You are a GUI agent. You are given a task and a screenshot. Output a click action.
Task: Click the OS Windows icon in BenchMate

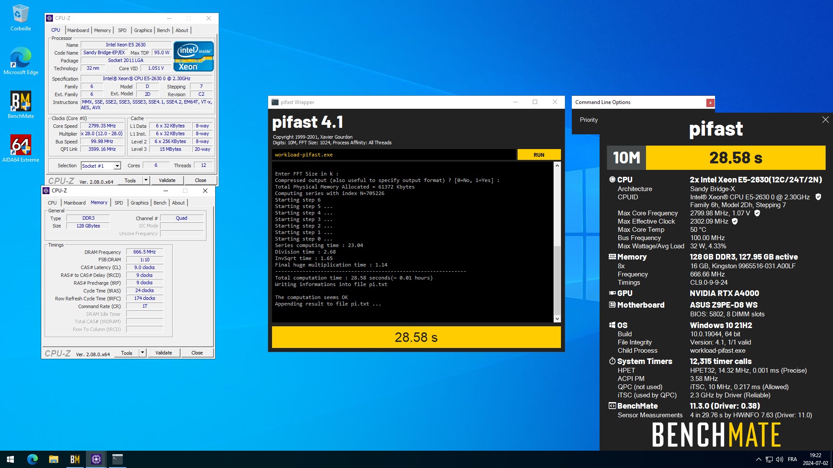(612, 325)
